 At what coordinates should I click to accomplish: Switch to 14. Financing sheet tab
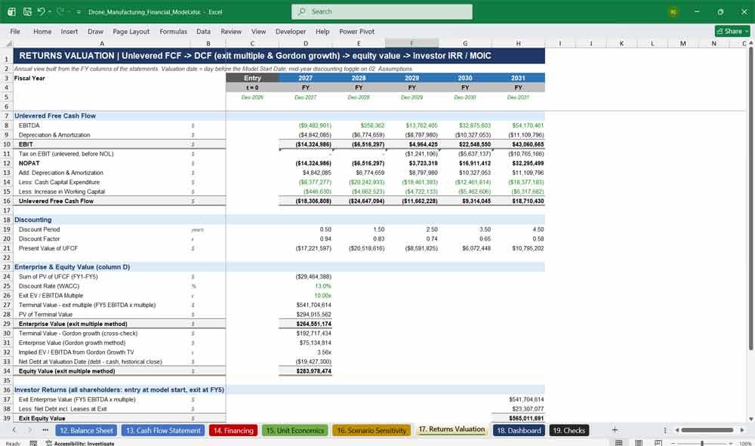(x=233, y=430)
